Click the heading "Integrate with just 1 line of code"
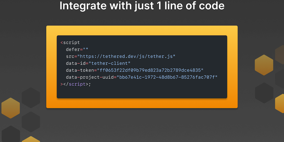 (x=142, y=6)
